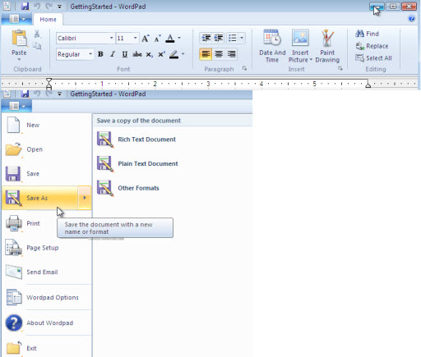Save copy using Other Formats
Screen dimensions: 421x357
pos(128,188)
